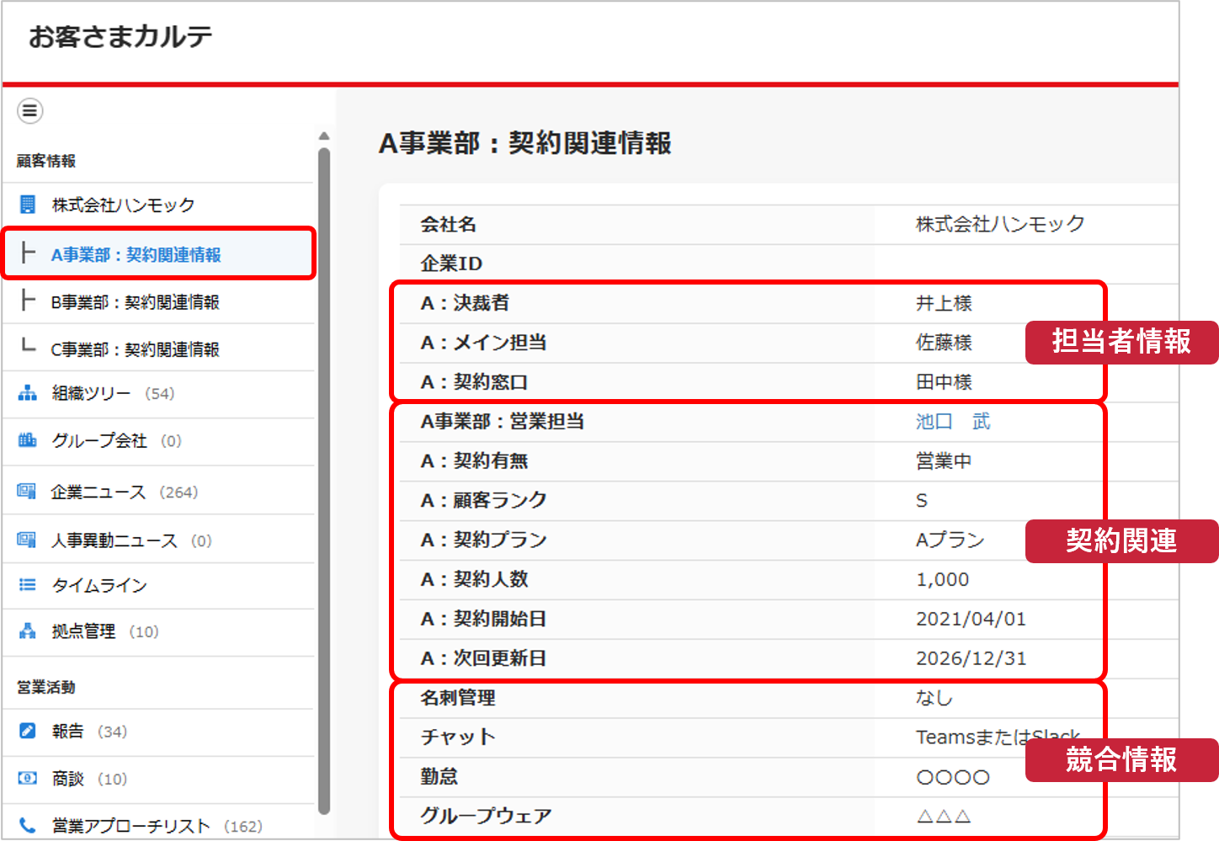
Task: Open 拠点管理 (10) menu item
Action: click(159, 631)
